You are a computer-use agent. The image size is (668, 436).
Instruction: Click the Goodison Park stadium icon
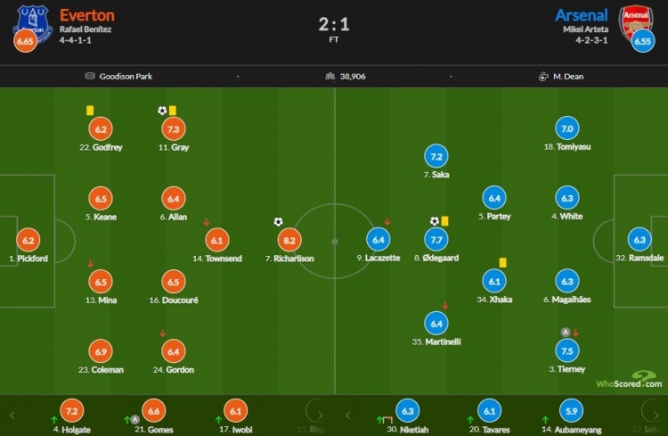(90, 76)
